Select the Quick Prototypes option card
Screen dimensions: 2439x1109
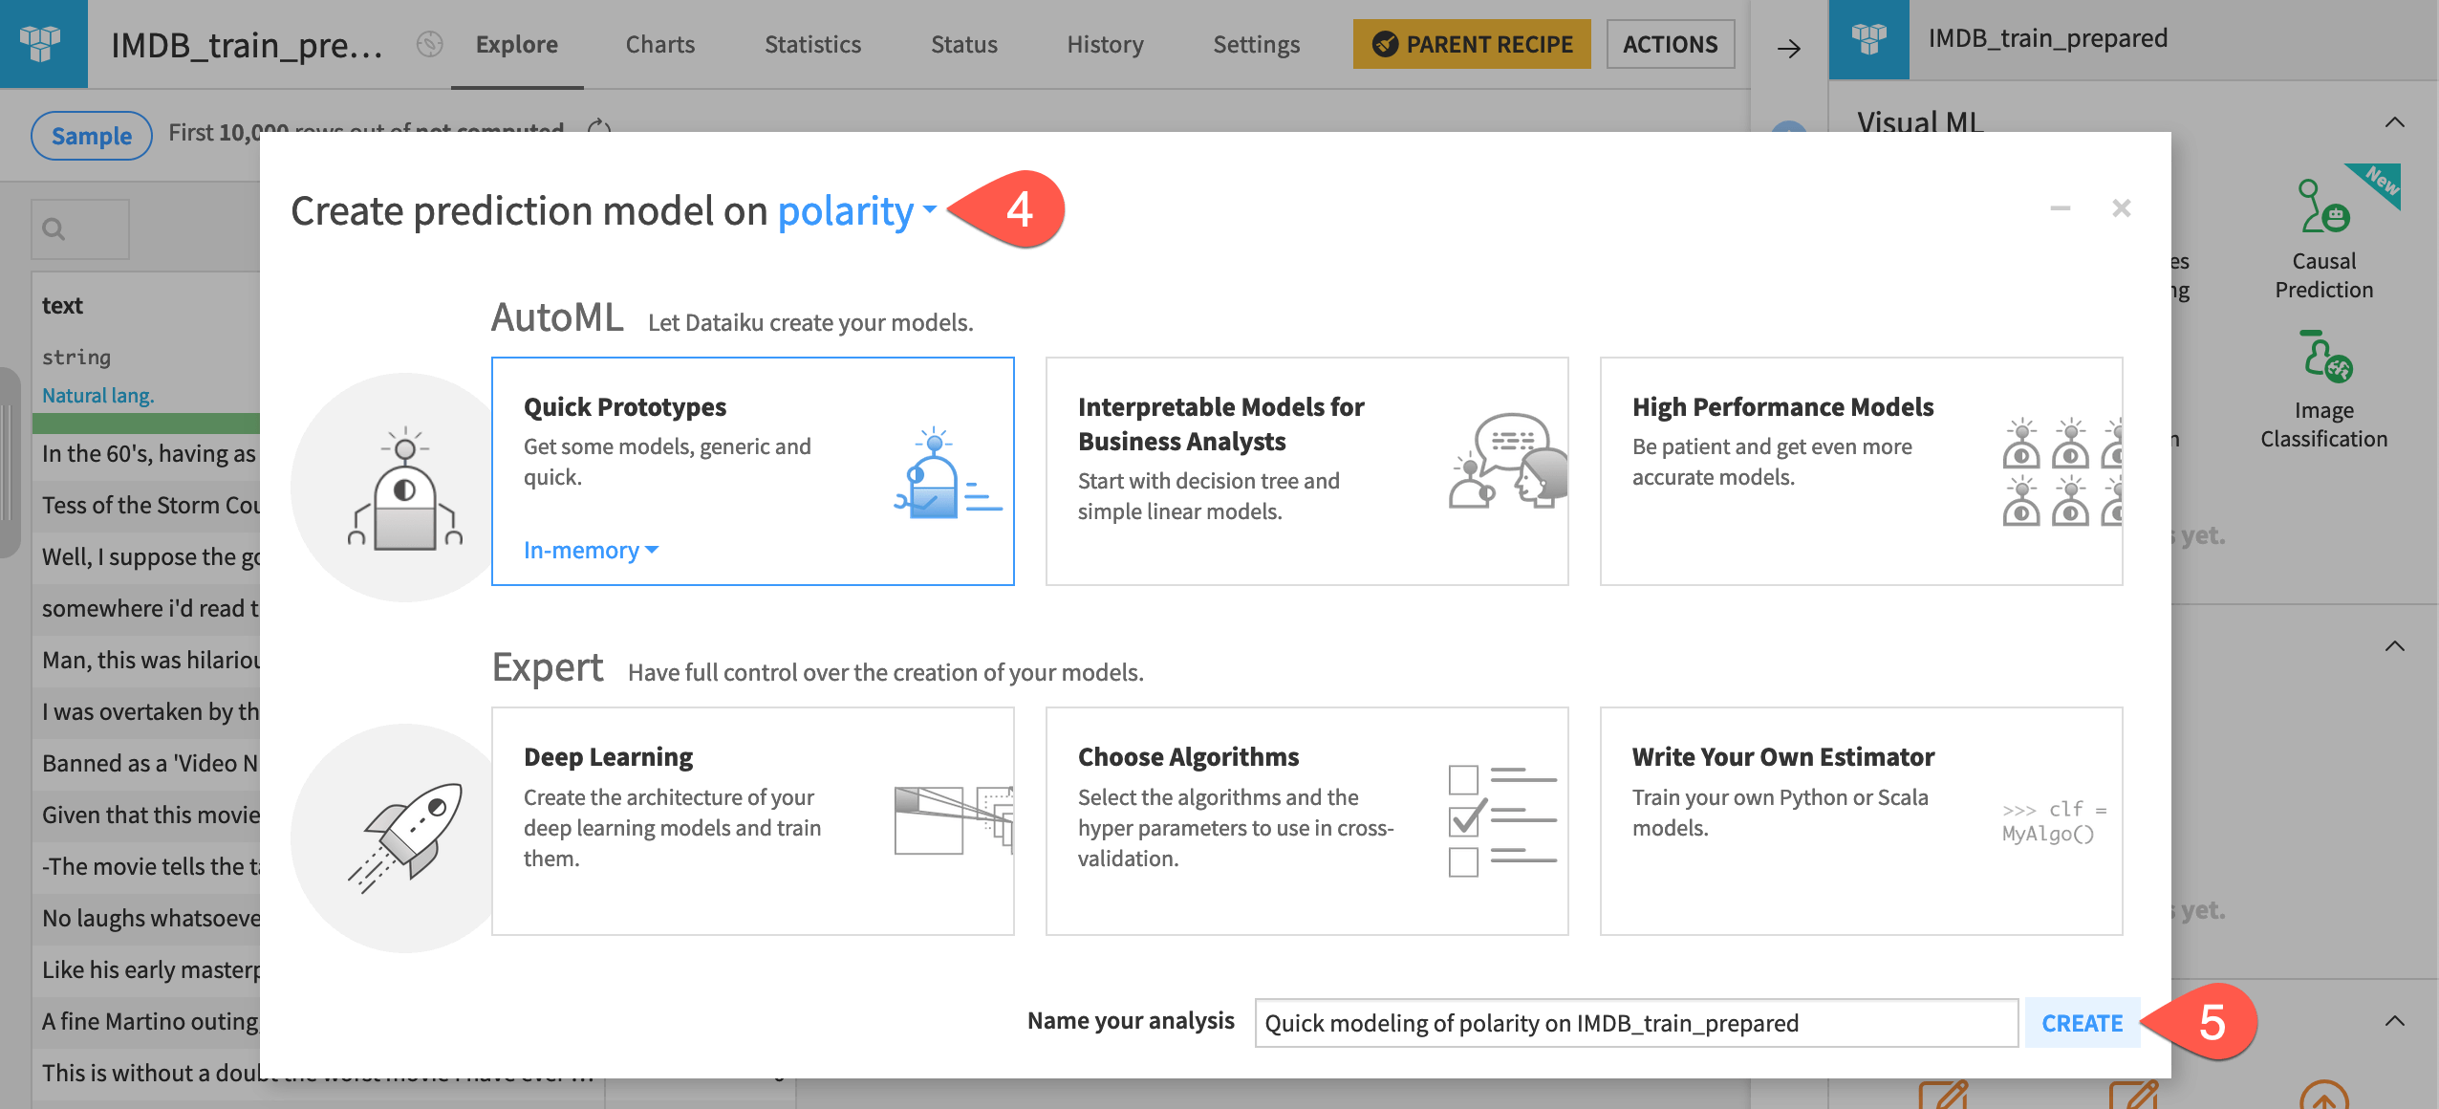tap(752, 470)
